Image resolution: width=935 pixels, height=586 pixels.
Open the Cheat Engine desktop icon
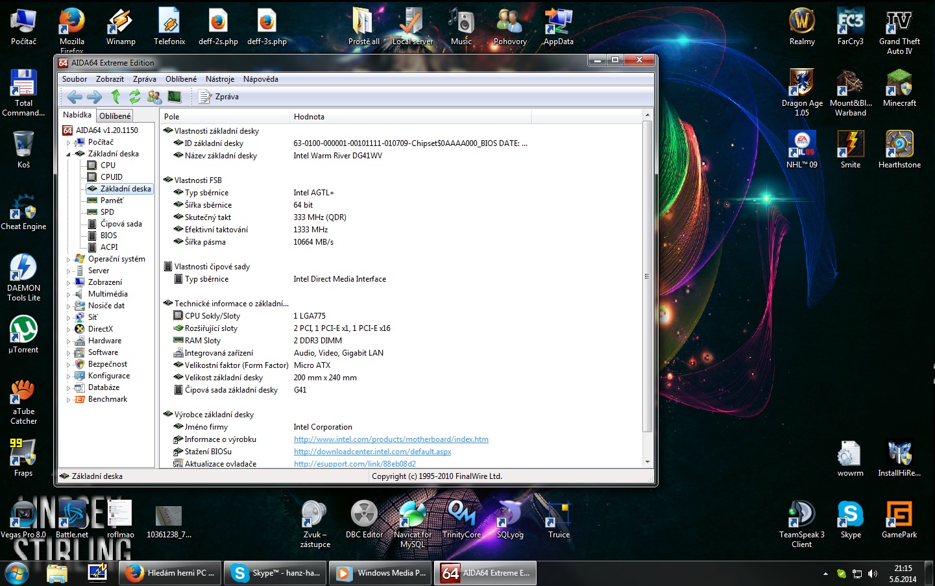click(x=23, y=212)
